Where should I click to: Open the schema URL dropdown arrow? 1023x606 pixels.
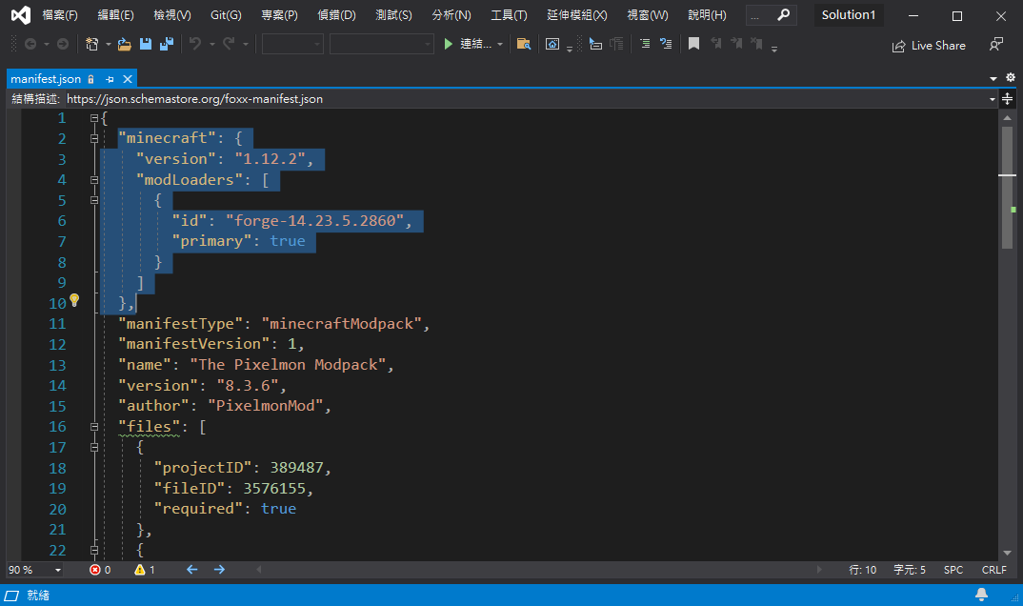pos(993,99)
